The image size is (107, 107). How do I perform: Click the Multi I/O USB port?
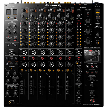[x=98, y=11]
